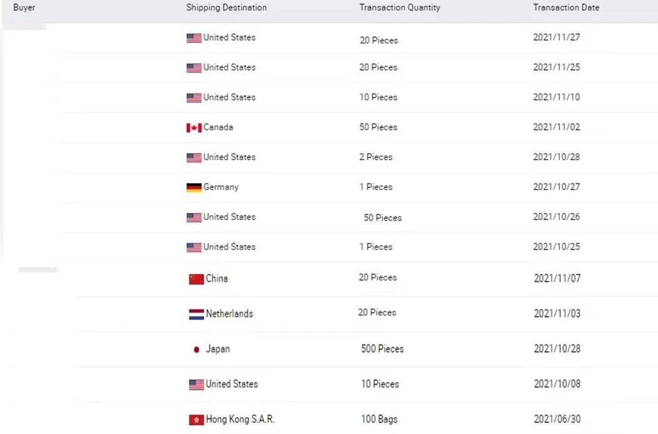Click the China flag icon
Viewport: 658px width, 434px height.
(x=197, y=279)
